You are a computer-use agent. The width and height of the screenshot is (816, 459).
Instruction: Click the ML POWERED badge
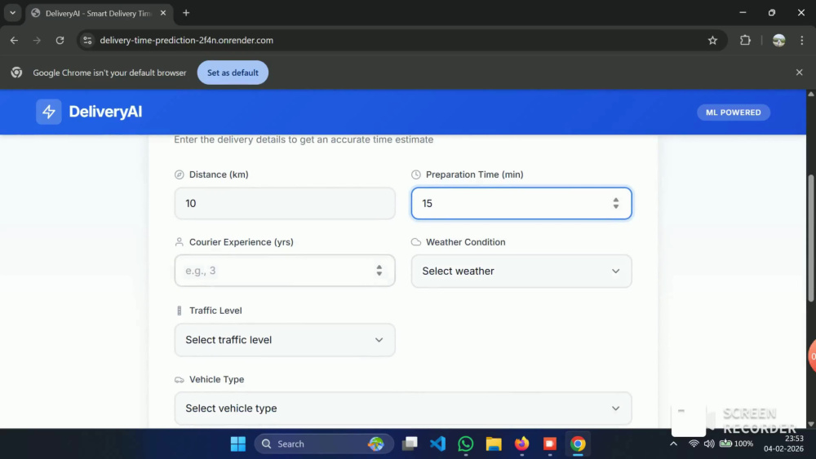[x=734, y=113]
